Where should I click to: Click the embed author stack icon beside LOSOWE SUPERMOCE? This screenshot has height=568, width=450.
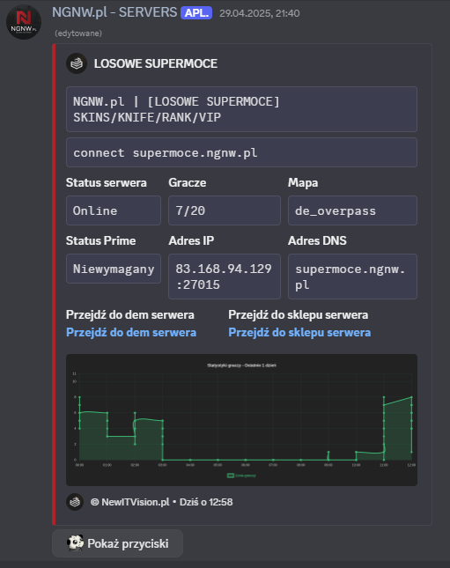77,63
